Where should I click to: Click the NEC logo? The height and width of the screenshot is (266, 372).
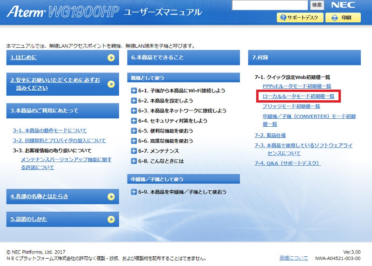[343, 5]
